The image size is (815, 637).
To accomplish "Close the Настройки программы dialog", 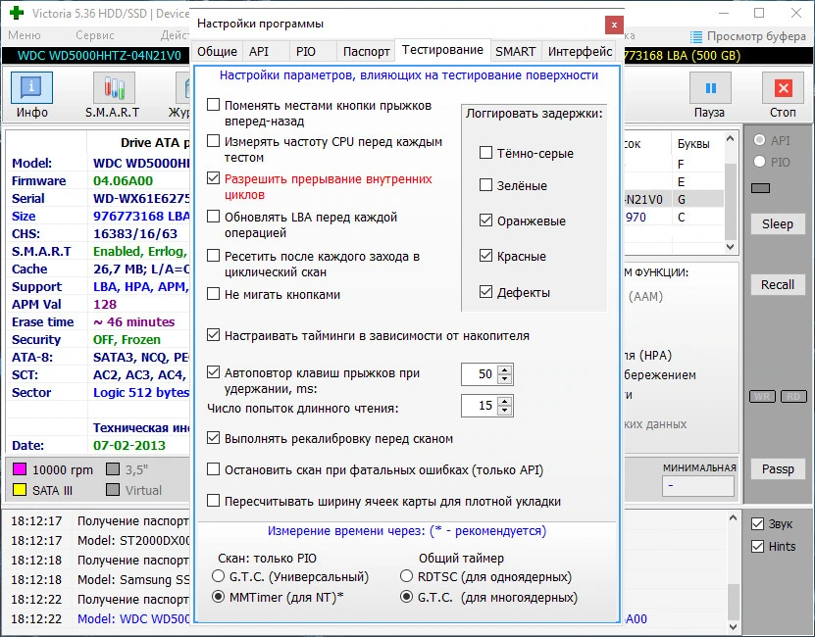I will 614,24.
